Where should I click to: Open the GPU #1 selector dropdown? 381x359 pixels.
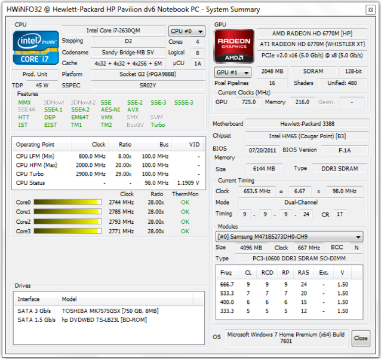tap(232, 72)
